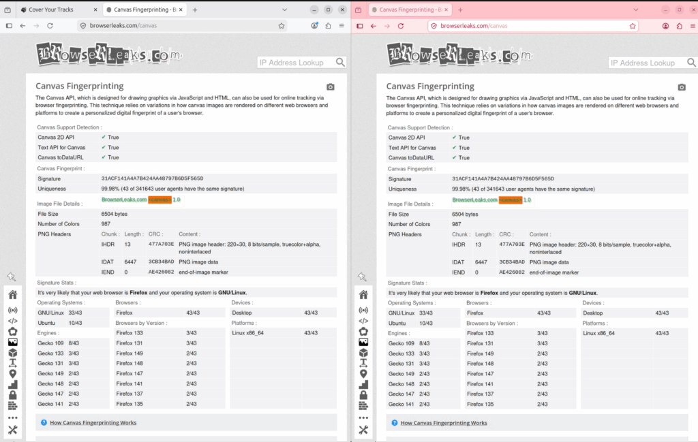This screenshot has width=698, height=442.
Task: Click the BrowserLeaks.com logo in left window
Action: [109, 54]
